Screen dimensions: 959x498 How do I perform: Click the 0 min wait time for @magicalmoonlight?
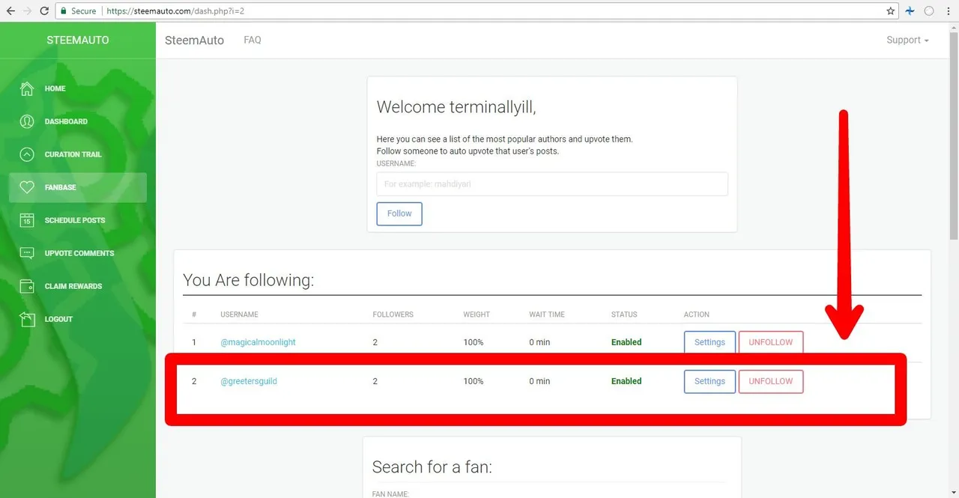point(539,342)
